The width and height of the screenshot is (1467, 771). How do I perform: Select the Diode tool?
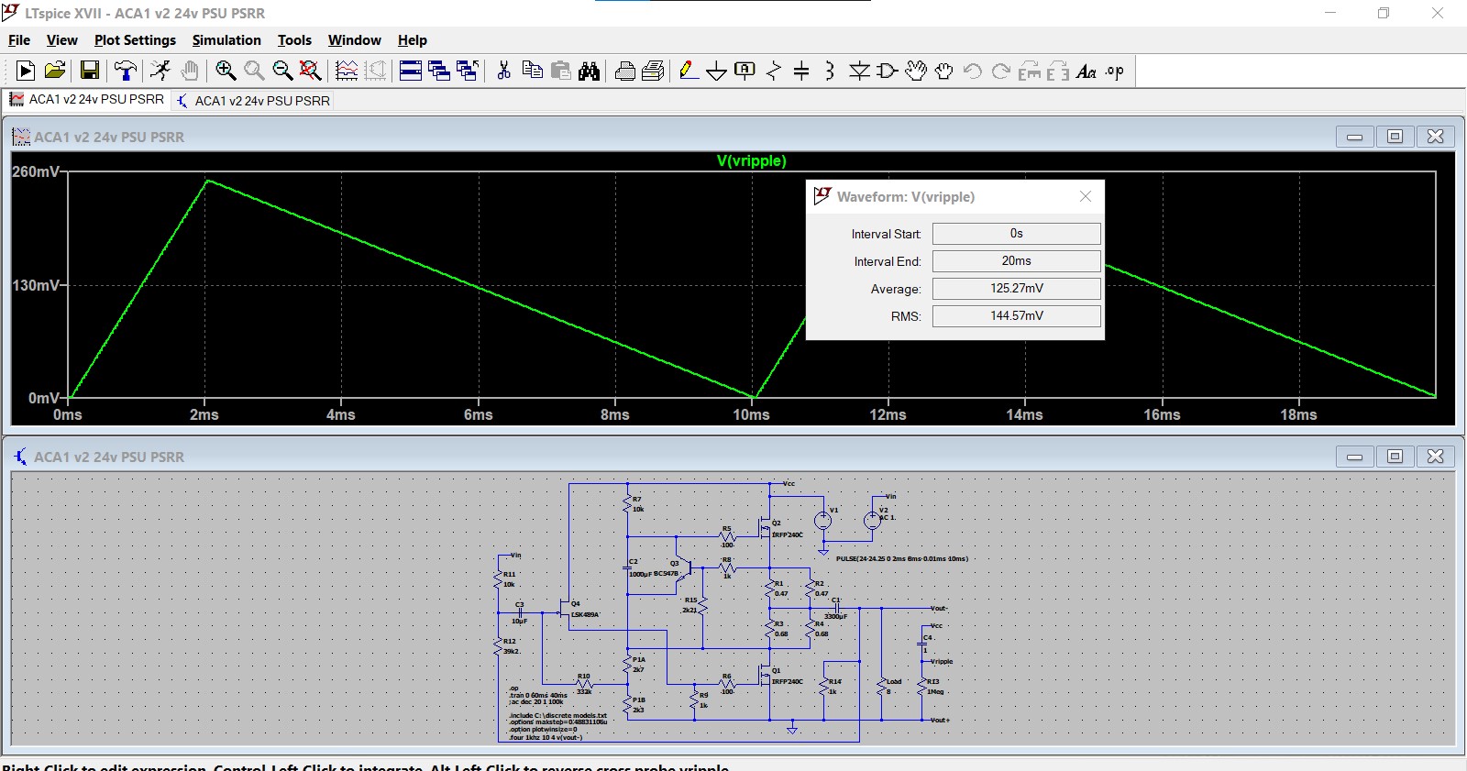click(x=859, y=71)
